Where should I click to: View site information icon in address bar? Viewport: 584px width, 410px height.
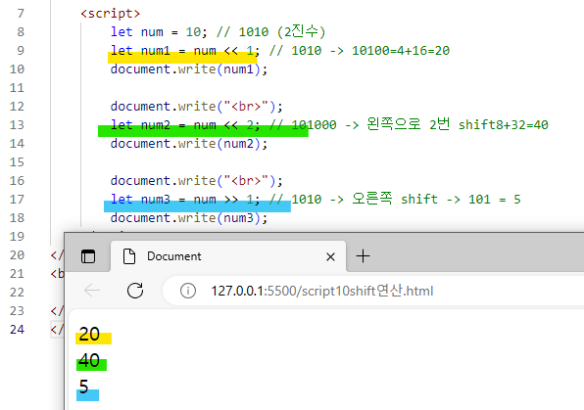point(188,291)
